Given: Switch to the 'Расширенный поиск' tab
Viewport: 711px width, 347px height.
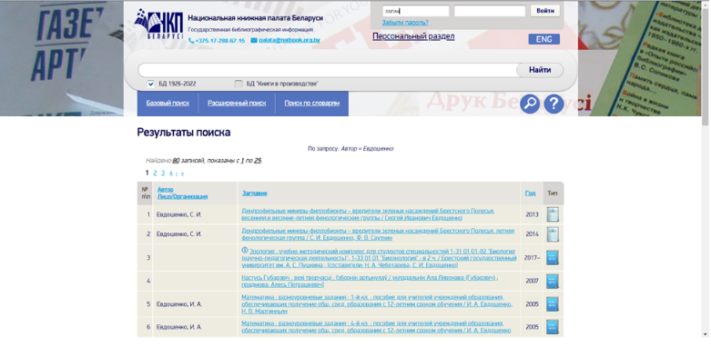Looking at the screenshot, I should pyautogui.click(x=237, y=104).
